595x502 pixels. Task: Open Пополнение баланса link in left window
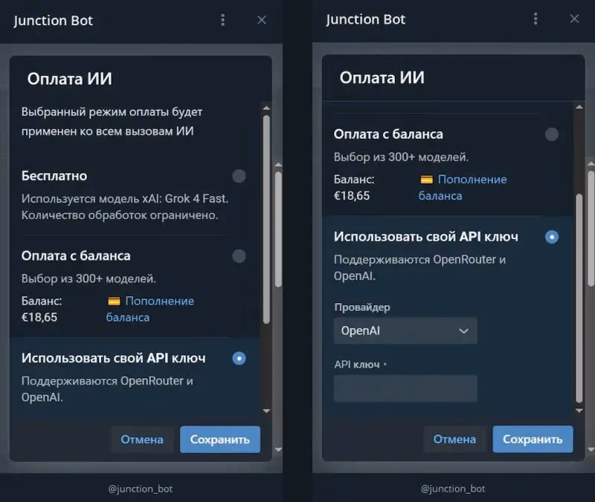150,309
